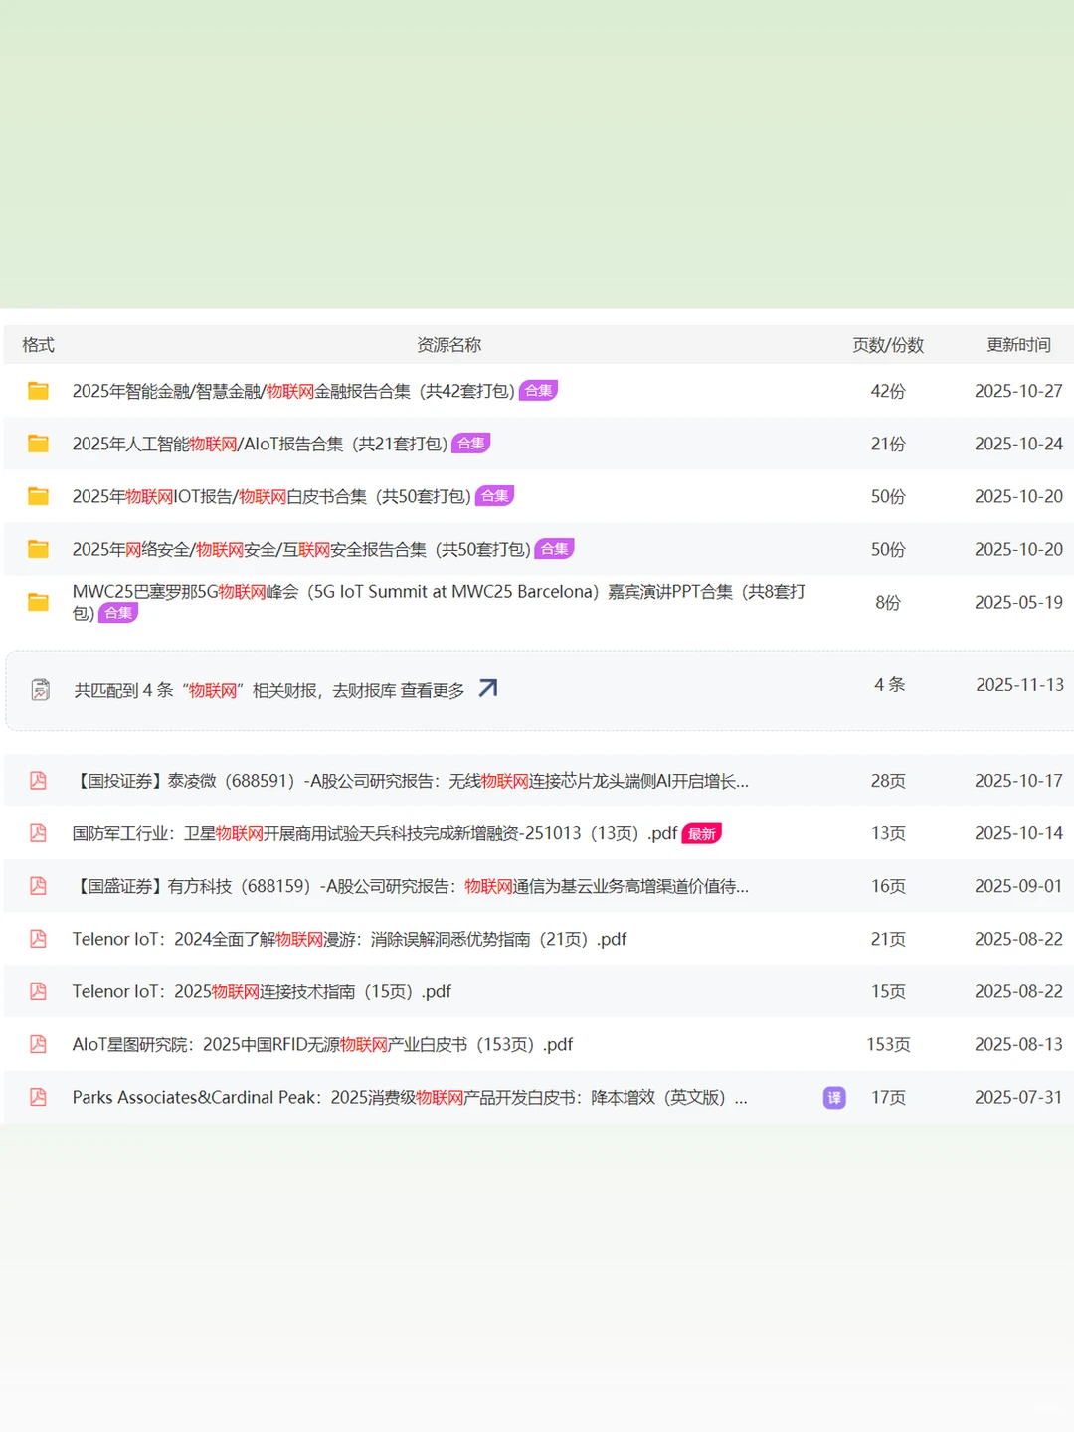
Task: Click folder icon for 2025年人工智能物联网/AIoT collection
Action: pos(38,444)
